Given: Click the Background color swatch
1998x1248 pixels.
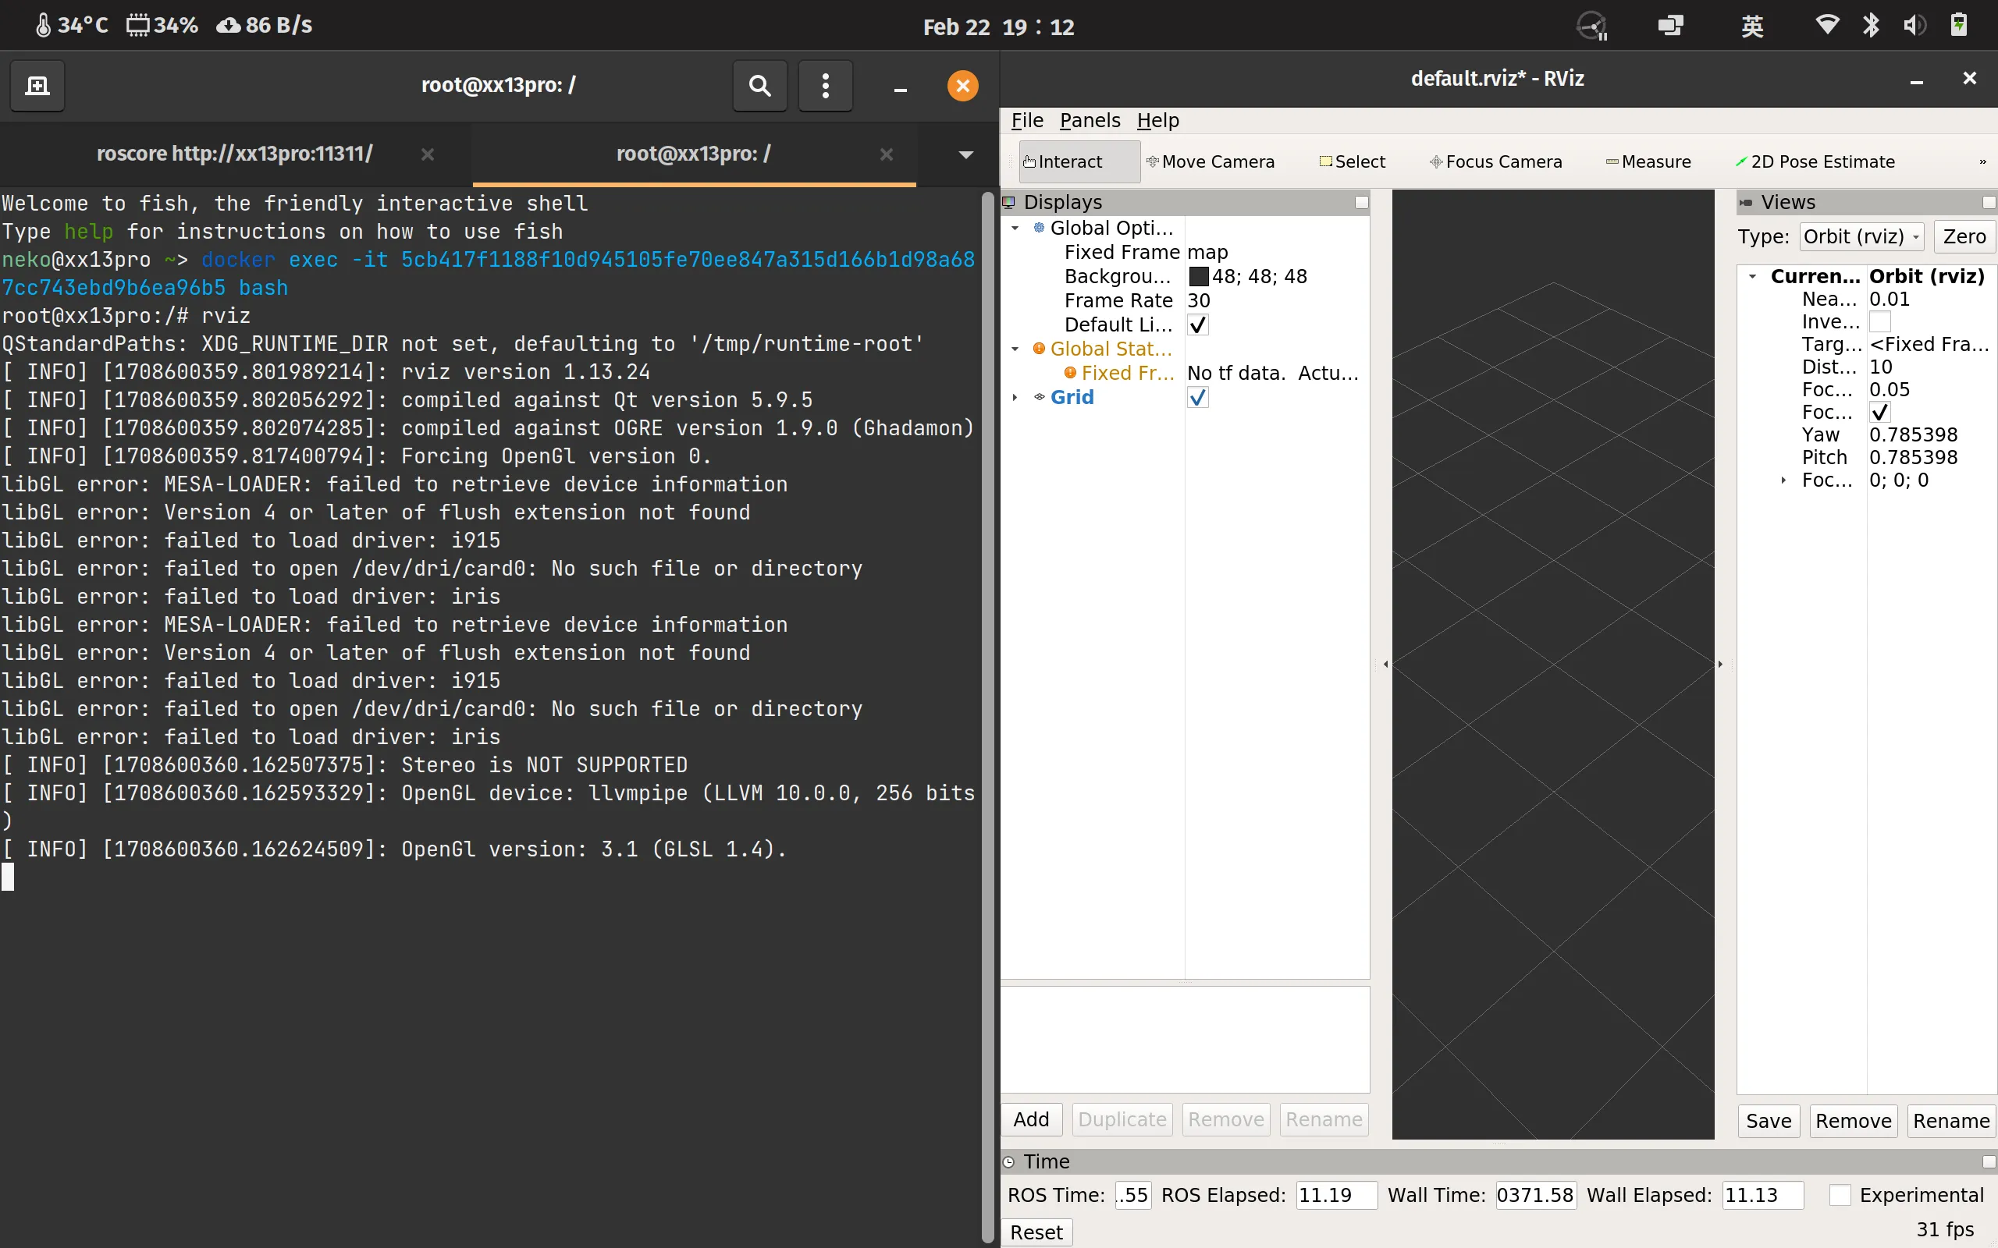Looking at the screenshot, I should pos(1198,275).
